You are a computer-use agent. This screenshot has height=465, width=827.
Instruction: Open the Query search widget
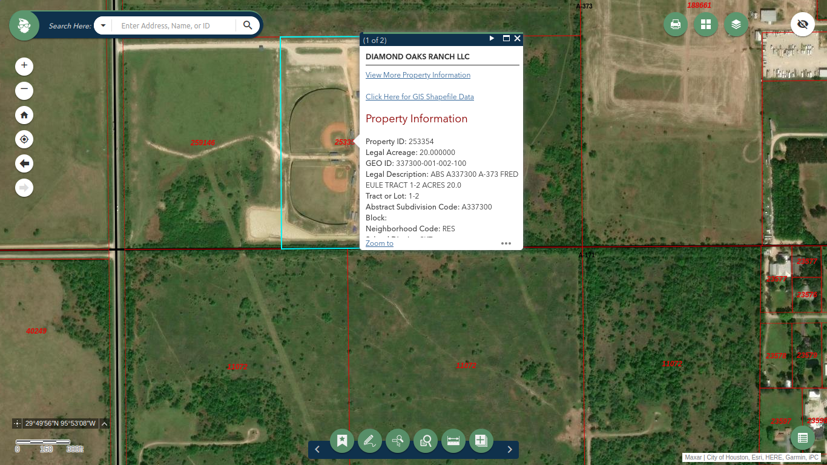coord(426,441)
